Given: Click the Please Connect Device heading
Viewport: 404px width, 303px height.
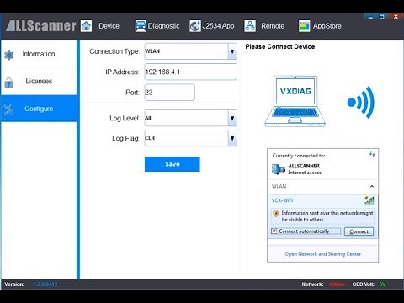Looking at the screenshot, I should pos(280,46).
